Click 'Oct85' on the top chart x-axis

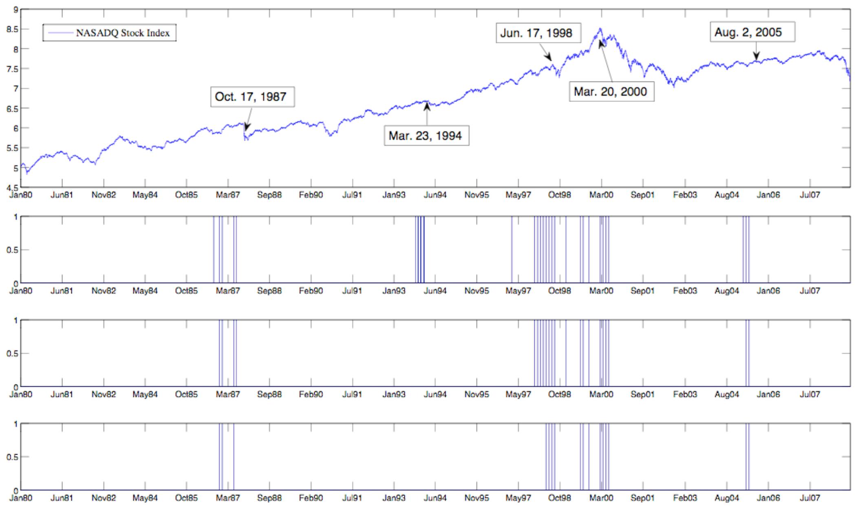tap(186, 195)
